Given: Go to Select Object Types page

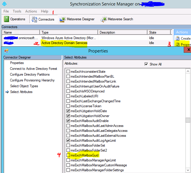Looking at the screenshot, I should click(x=24, y=86).
